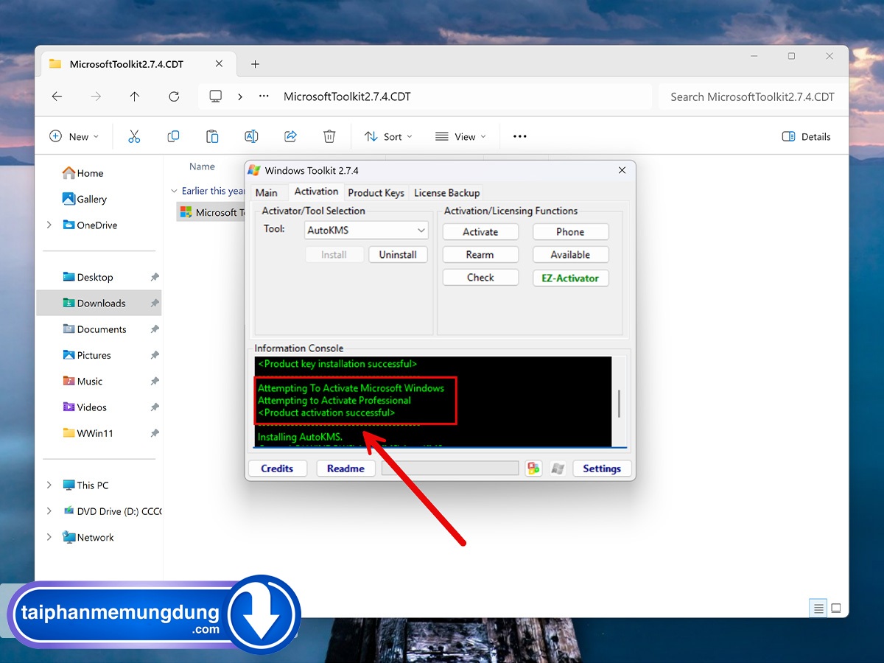This screenshot has height=663, width=884.
Task: Click the Delete trash icon in Explorer toolbar
Action: (329, 136)
